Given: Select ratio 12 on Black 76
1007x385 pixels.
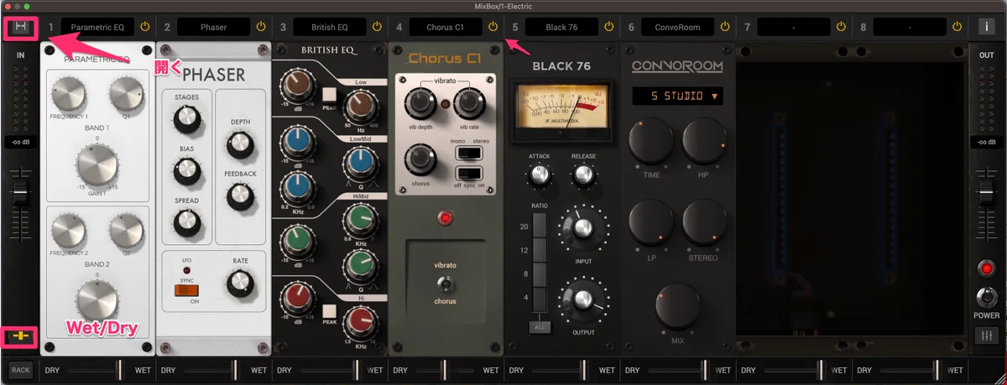Looking at the screenshot, I should point(541,251).
